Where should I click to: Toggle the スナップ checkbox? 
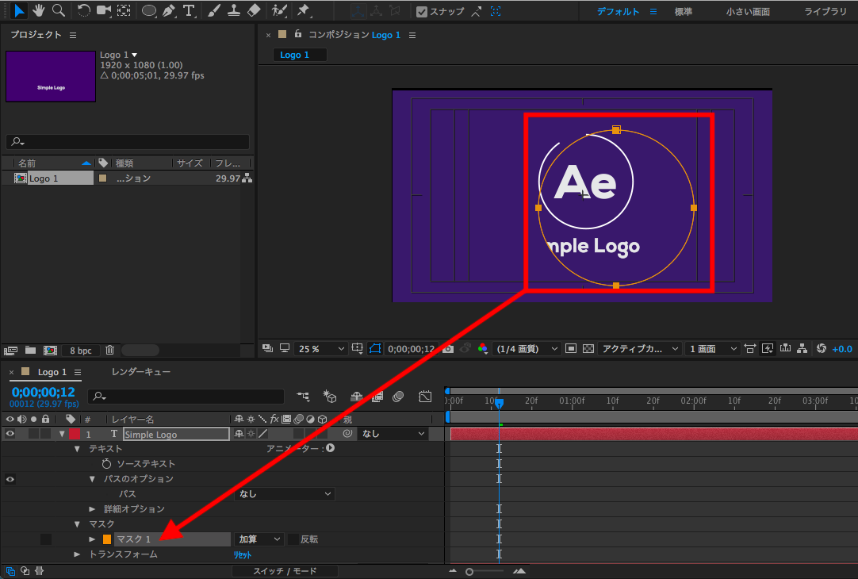tap(422, 12)
